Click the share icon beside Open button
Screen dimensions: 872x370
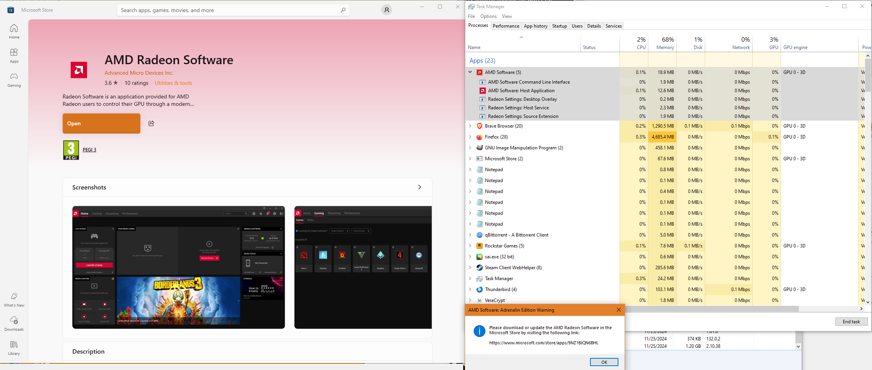pyautogui.click(x=151, y=123)
